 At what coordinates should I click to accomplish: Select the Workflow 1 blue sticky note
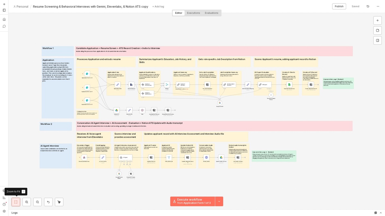point(58,51)
